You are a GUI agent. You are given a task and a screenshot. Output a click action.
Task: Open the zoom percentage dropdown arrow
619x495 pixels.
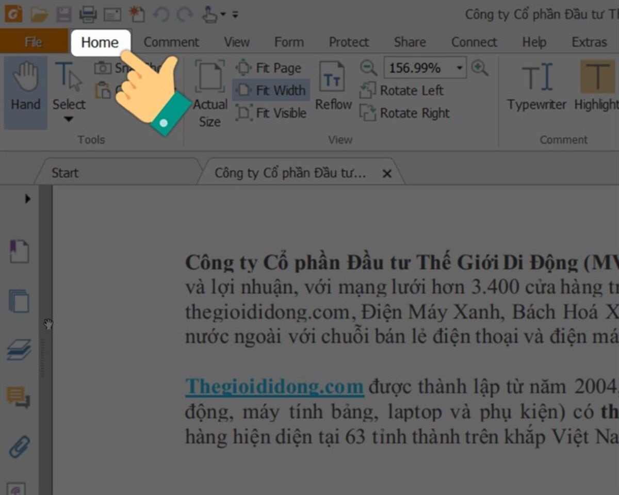click(x=459, y=68)
